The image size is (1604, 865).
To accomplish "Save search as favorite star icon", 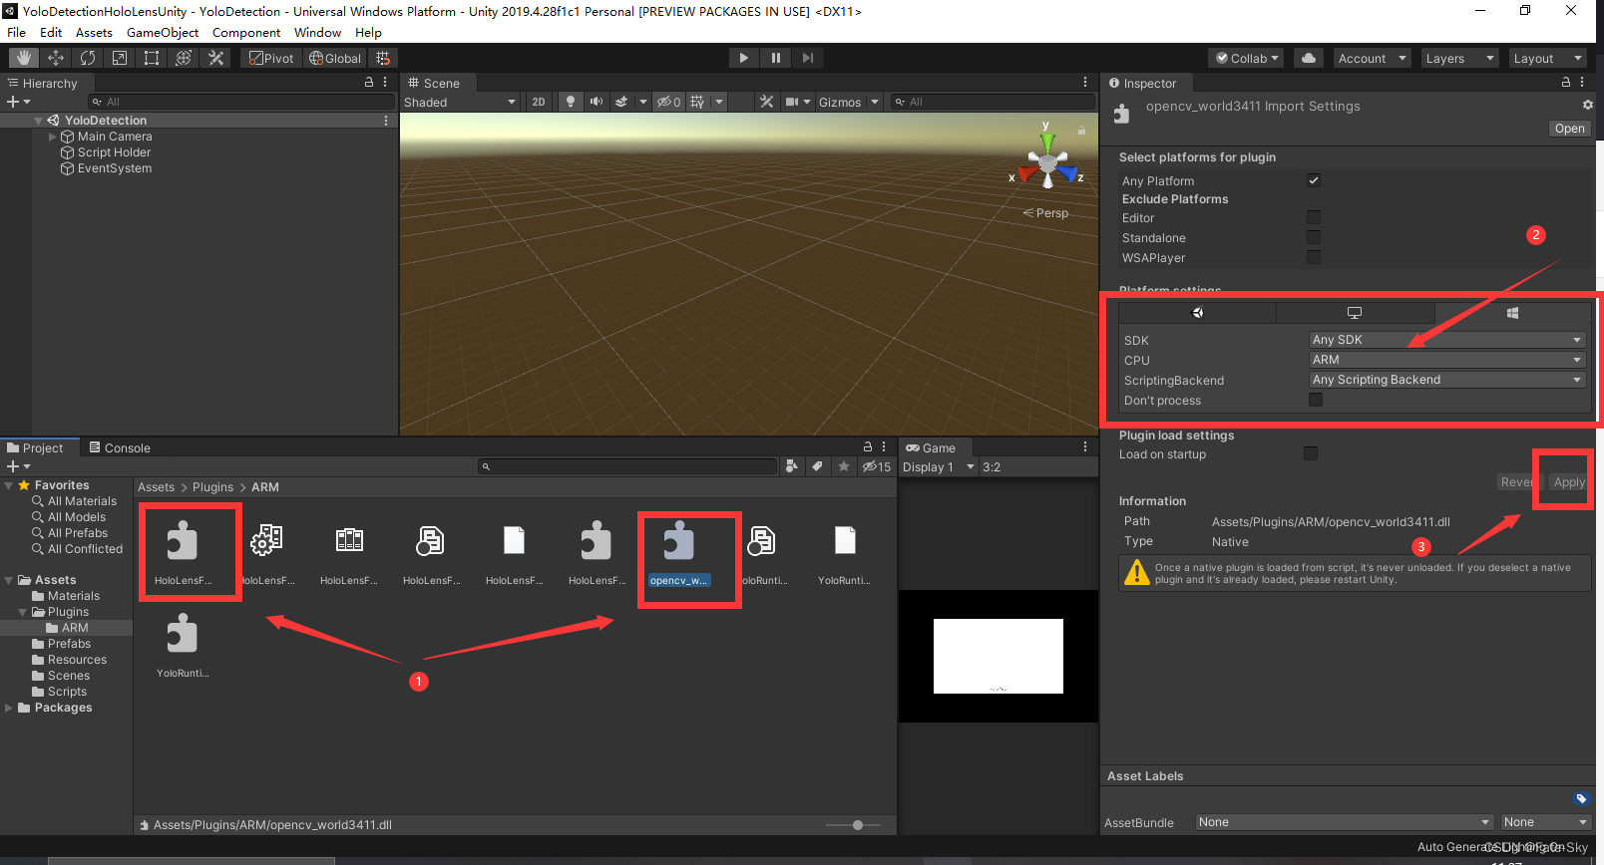I will tap(844, 466).
